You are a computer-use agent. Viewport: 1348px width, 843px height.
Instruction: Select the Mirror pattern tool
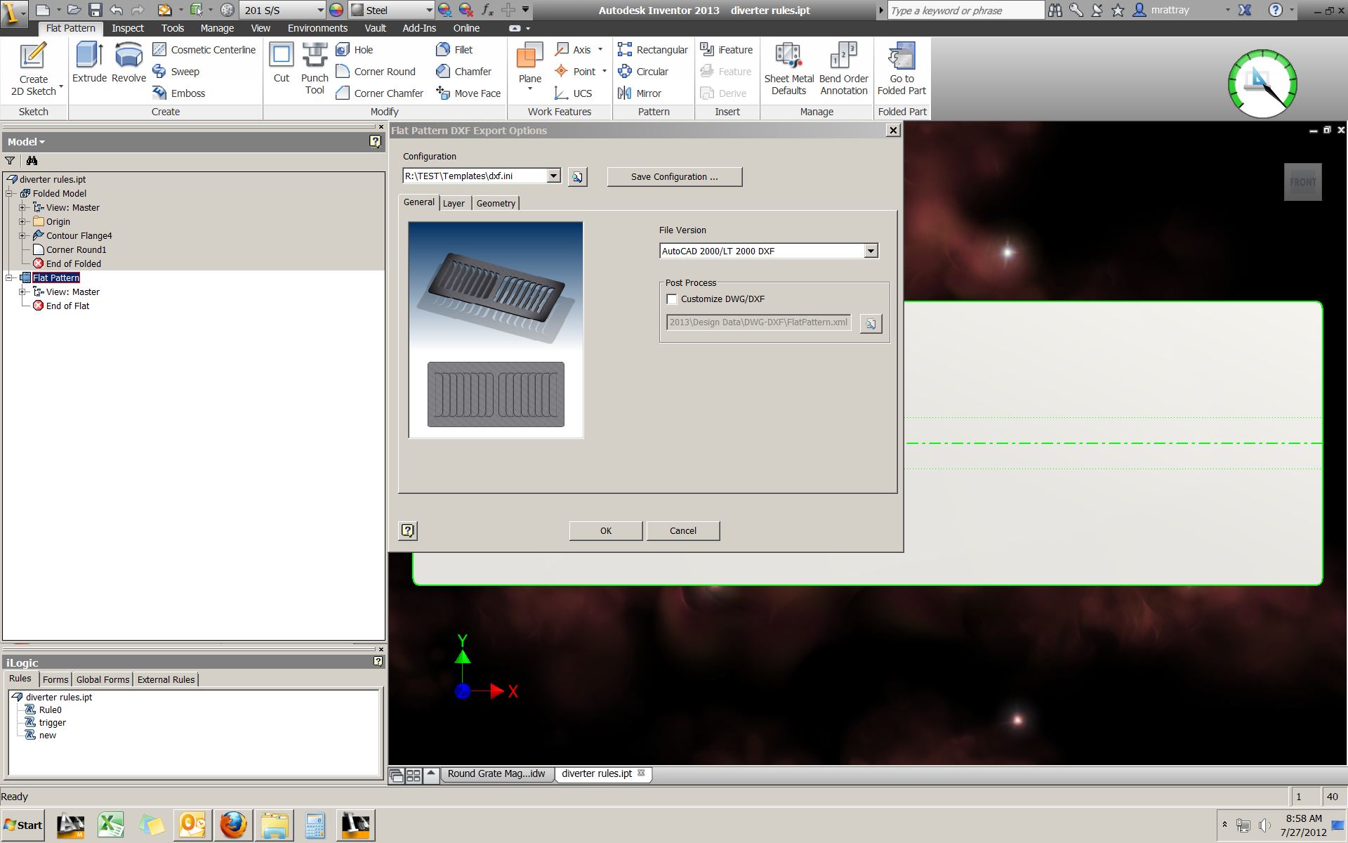(640, 93)
